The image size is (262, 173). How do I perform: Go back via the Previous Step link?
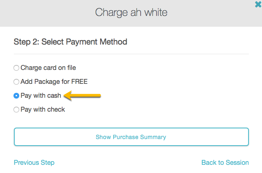34,162
